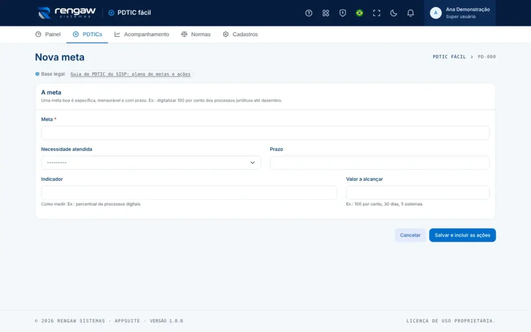The height and width of the screenshot is (332, 531).
Task: Click the PDTICs tab compass icon
Action: [x=76, y=34]
